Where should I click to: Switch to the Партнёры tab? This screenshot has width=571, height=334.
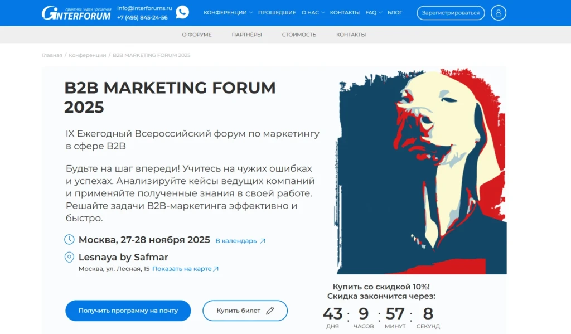[x=246, y=35]
